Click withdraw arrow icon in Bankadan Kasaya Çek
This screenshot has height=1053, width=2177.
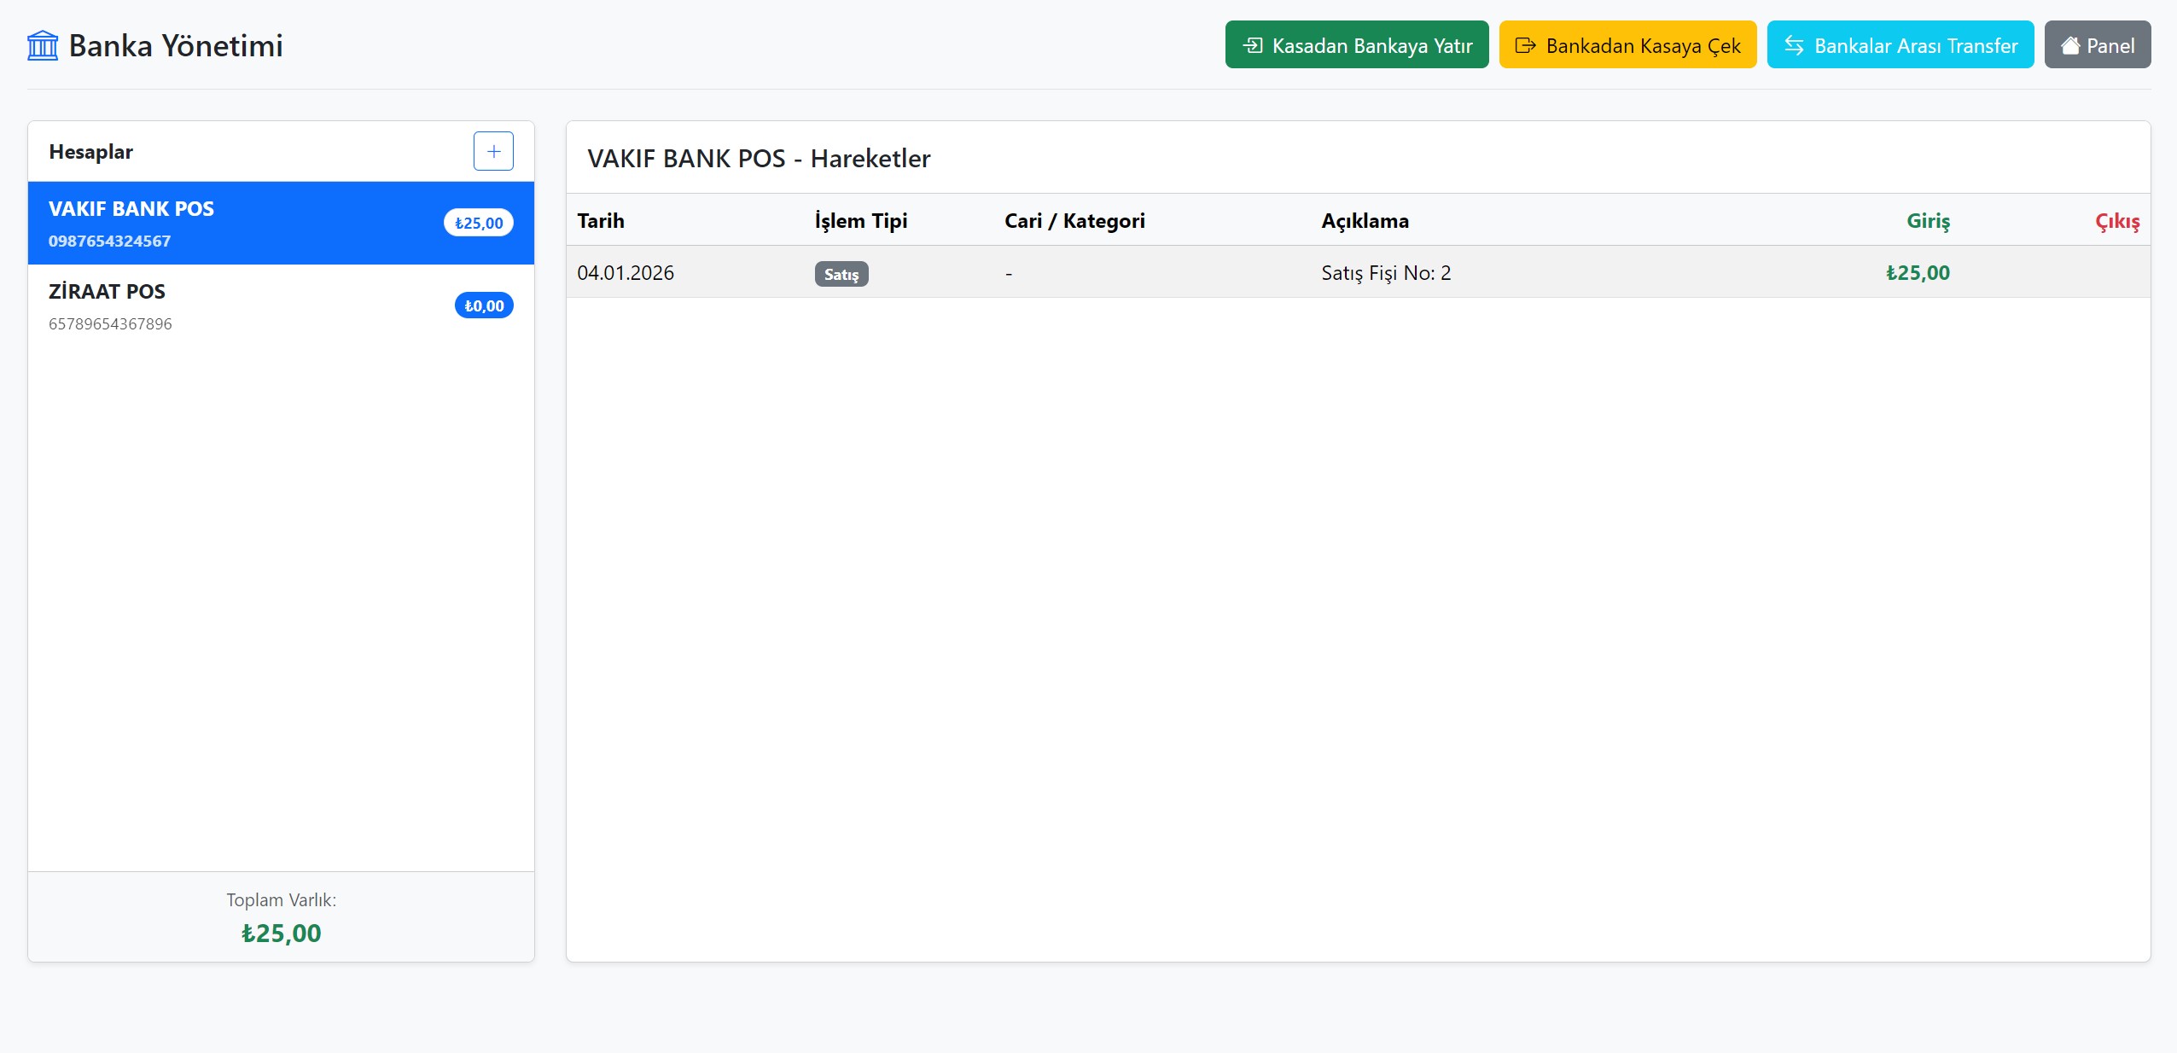(1525, 45)
